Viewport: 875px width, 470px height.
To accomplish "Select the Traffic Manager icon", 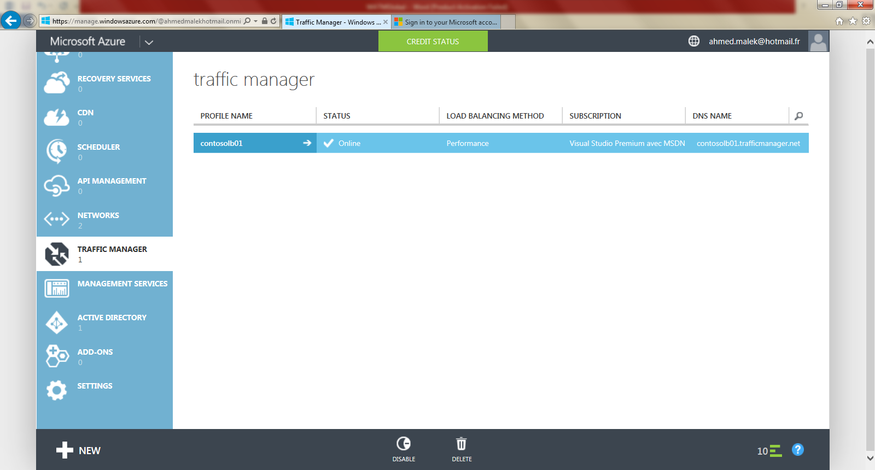I will 57,254.
